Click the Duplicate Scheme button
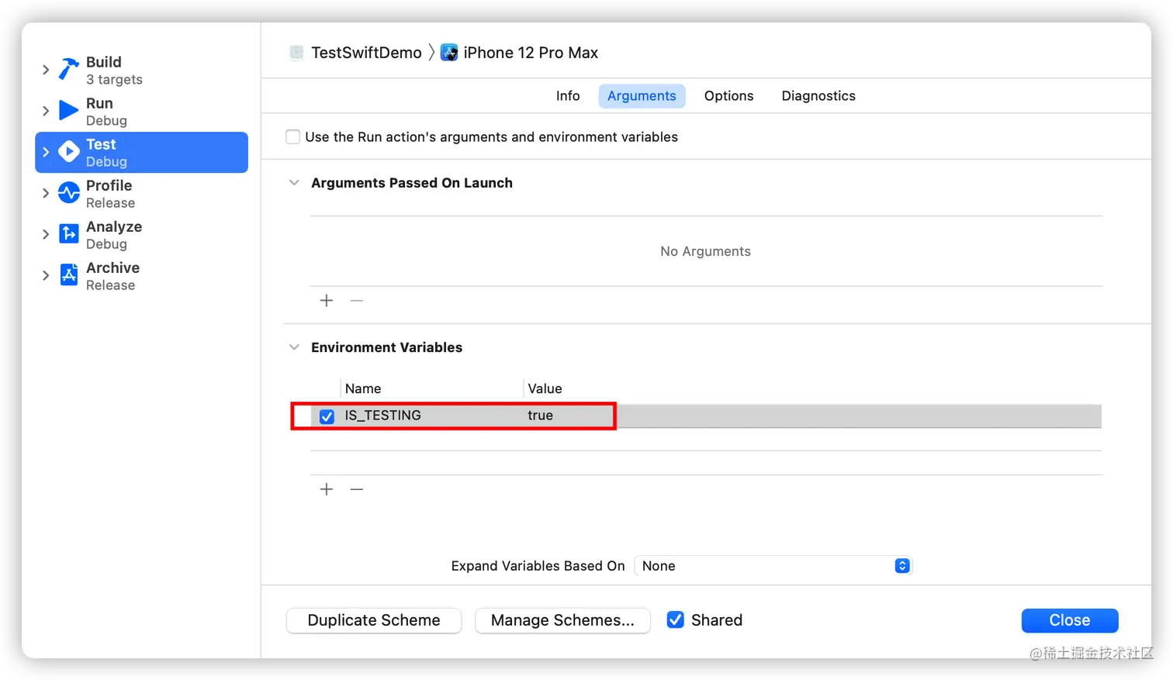 pos(374,620)
